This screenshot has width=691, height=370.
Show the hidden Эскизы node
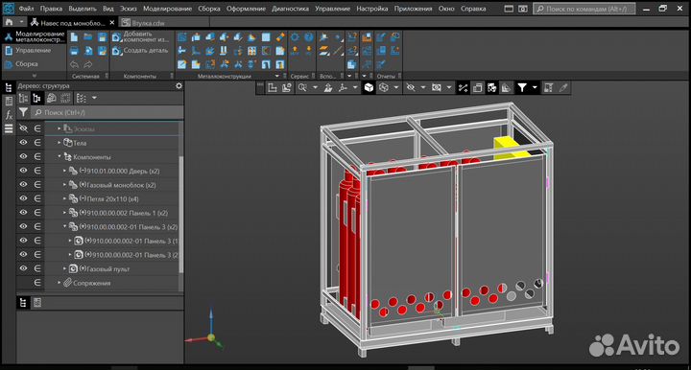23,128
